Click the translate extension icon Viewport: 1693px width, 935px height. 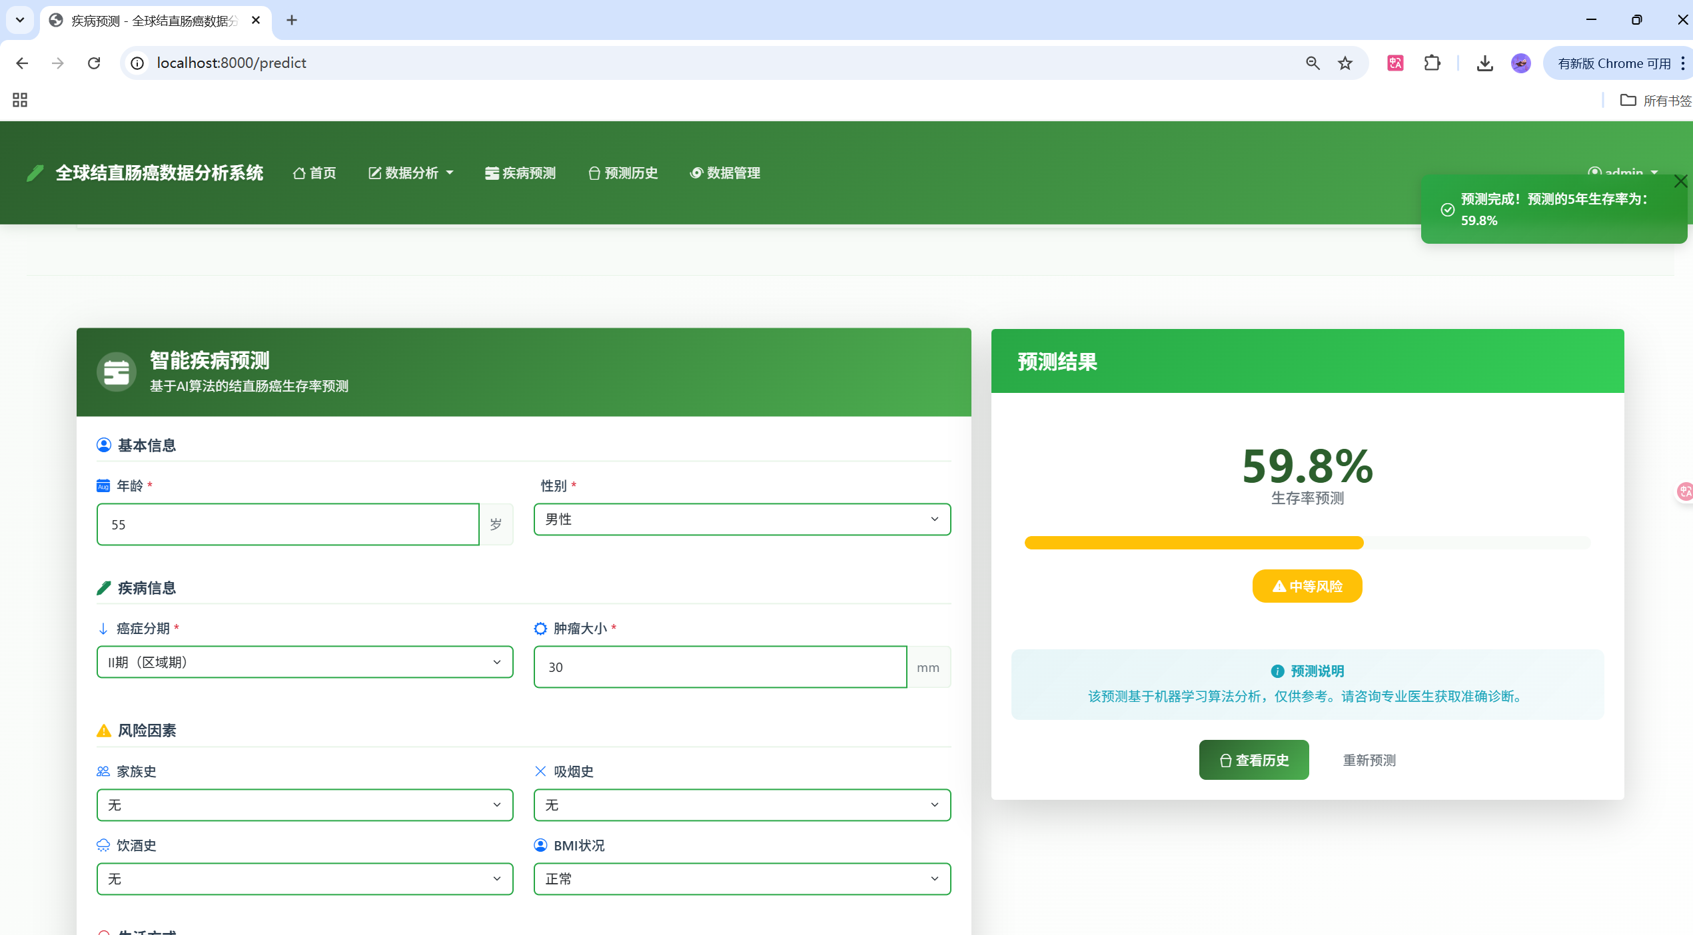1395,63
